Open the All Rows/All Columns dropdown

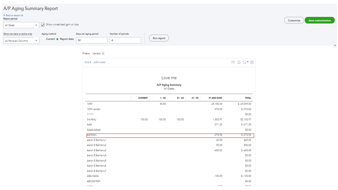[21, 41]
